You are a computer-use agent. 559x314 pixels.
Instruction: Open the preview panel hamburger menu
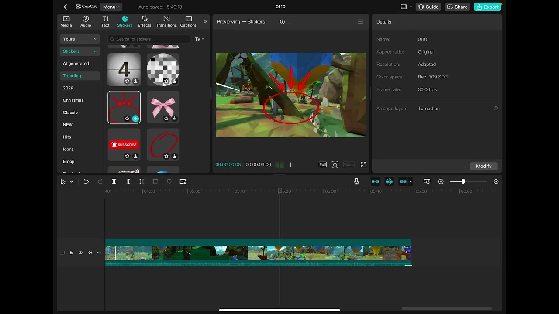click(x=360, y=22)
